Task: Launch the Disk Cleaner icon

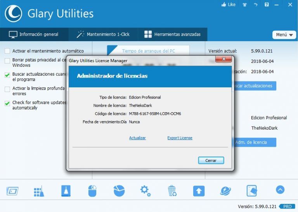Action: (x=66, y=191)
